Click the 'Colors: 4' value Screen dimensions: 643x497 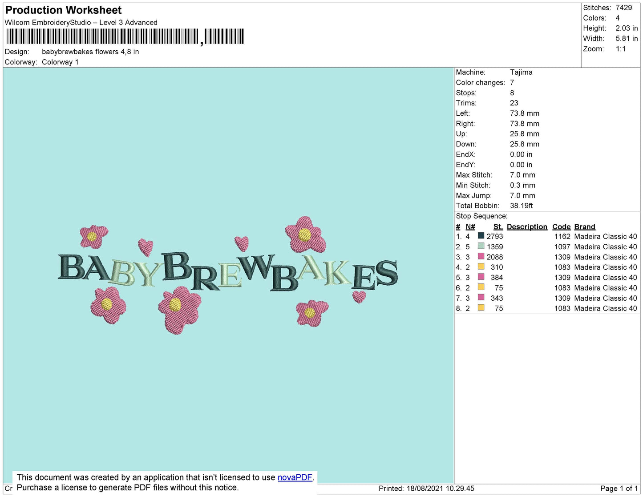618,18
